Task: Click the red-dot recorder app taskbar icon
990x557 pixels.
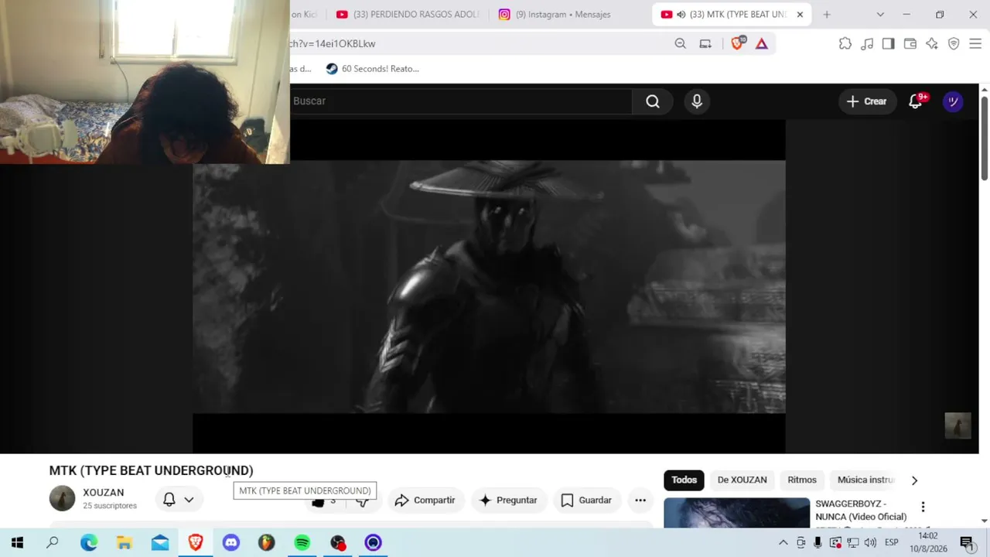Action: (338, 543)
